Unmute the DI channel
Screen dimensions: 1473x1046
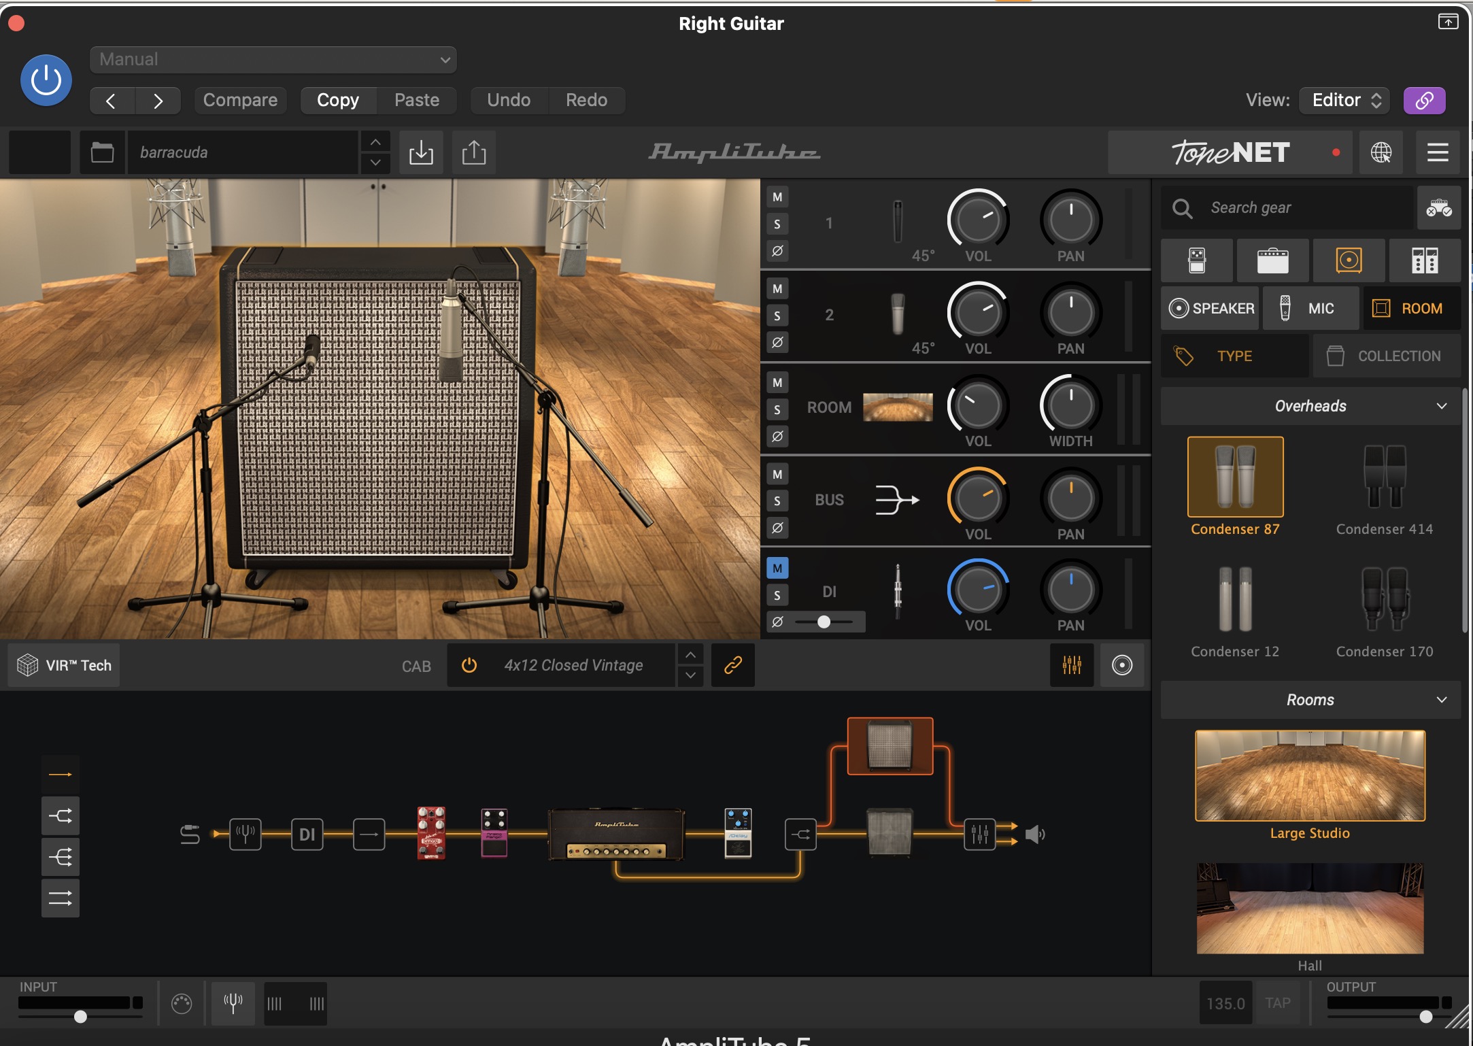(x=777, y=569)
